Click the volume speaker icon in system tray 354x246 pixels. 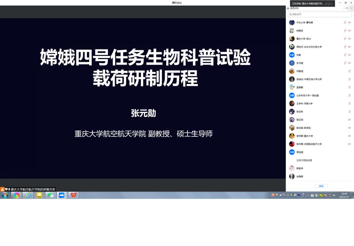click(x=334, y=195)
